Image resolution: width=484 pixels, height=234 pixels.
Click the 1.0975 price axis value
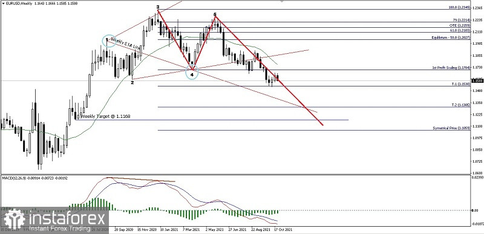tap(477, 138)
